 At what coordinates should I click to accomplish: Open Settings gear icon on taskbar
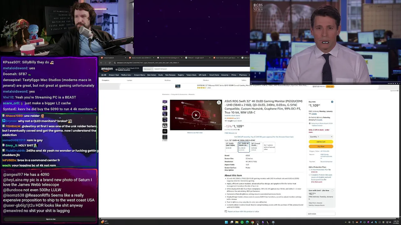click(x=273, y=222)
